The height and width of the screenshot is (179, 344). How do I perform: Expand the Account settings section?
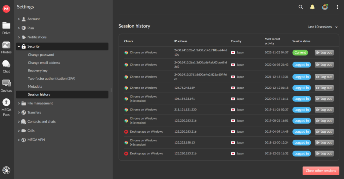click(x=34, y=19)
